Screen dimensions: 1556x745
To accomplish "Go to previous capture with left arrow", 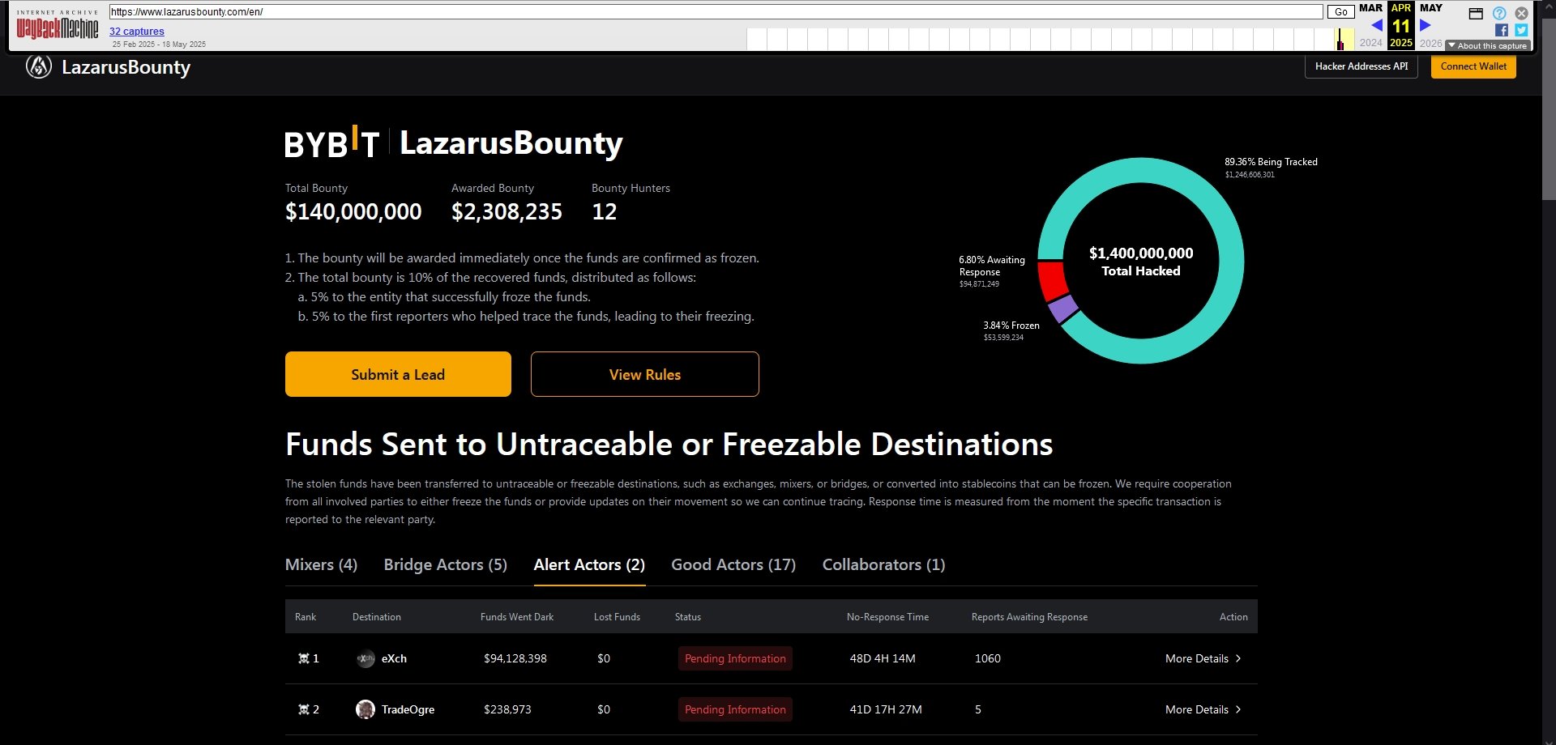I will [1376, 25].
